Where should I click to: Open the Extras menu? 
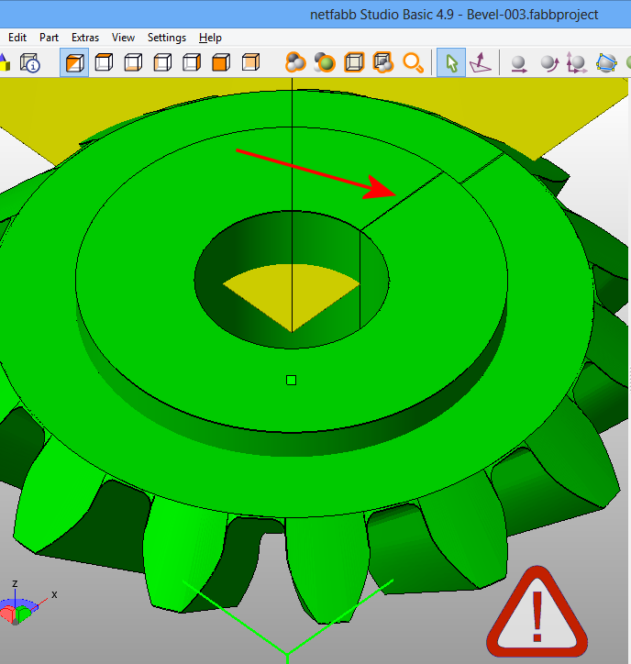(x=85, y=38)
